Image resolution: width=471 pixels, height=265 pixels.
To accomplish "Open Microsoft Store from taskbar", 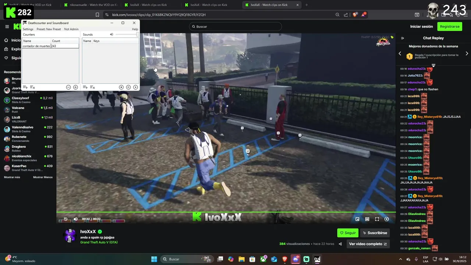I will 253,259.
